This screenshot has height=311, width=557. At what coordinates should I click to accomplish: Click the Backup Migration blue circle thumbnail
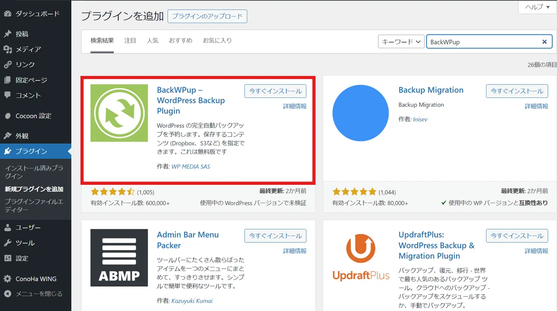361,113
